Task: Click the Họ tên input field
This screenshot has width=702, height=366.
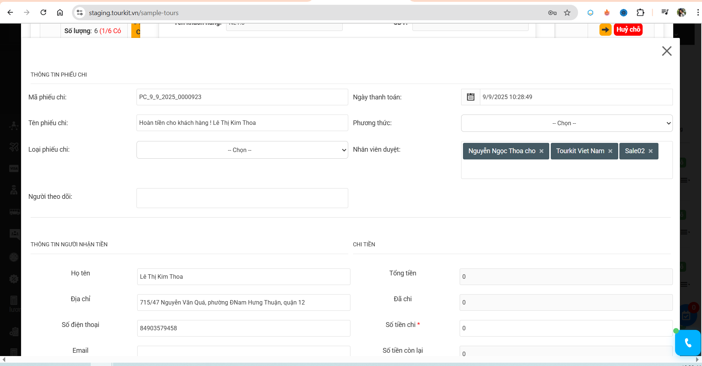Action: 243,277
